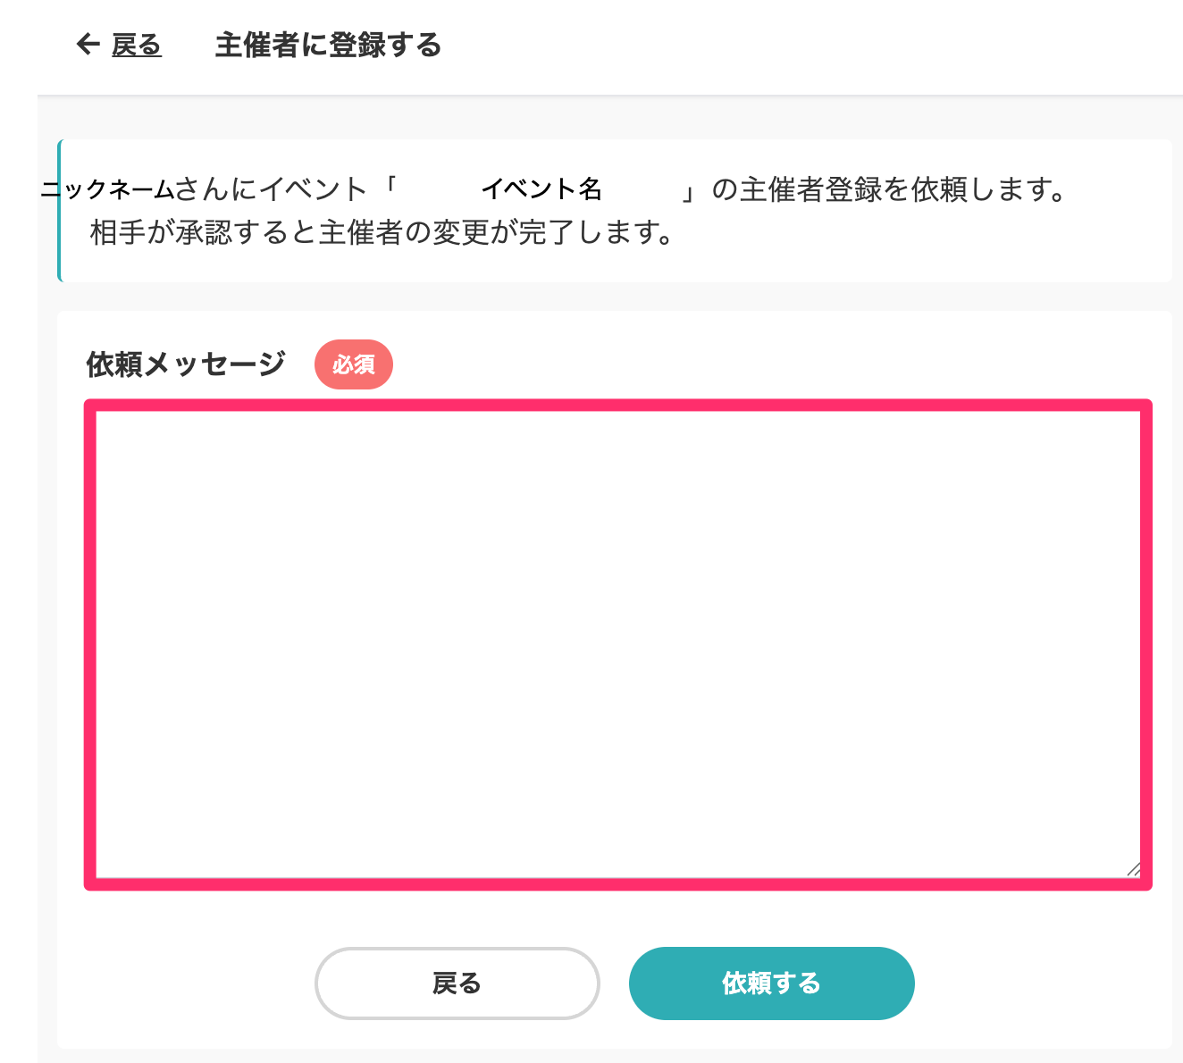The image size is (1183, 1063).
Task: Click the red 必須 required badge
Action: click(x=354, y=364)
